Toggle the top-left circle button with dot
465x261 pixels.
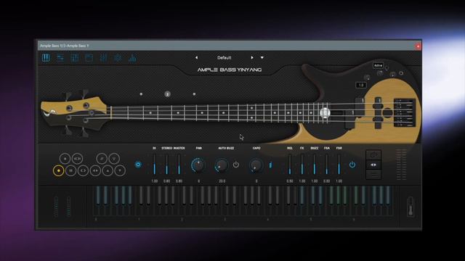(65, 159)
